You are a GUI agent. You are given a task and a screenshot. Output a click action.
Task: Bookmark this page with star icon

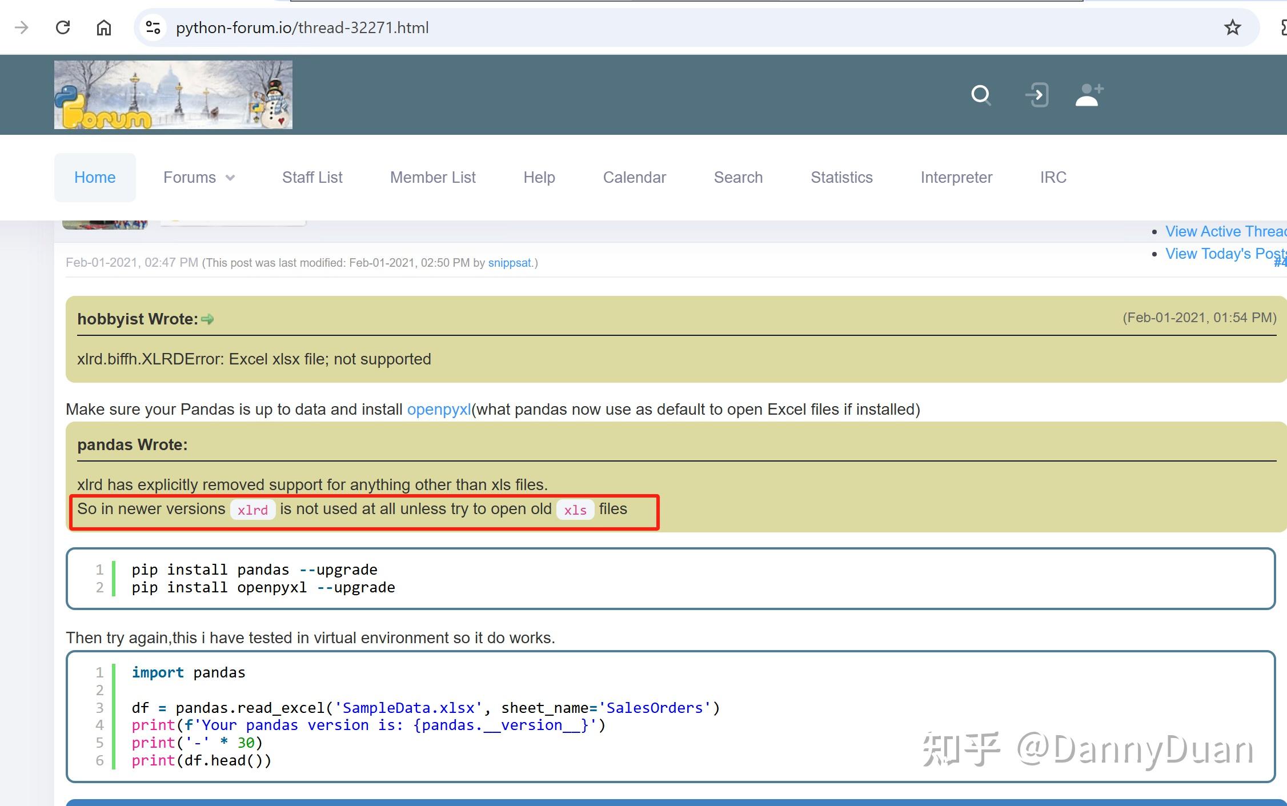tap(1232, 27)
